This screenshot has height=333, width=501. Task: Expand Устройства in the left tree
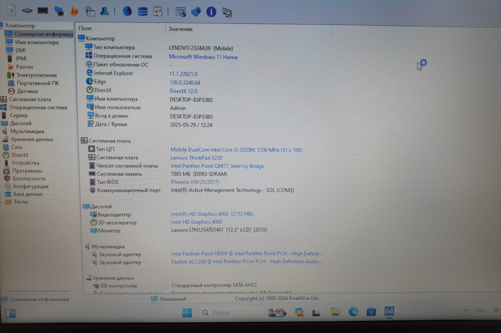[x=25, y=163]
